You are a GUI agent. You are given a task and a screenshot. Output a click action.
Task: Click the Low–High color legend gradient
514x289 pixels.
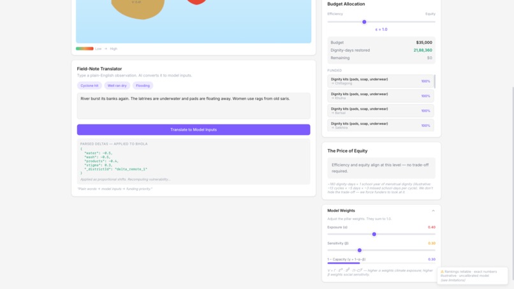tap(85, 48)
